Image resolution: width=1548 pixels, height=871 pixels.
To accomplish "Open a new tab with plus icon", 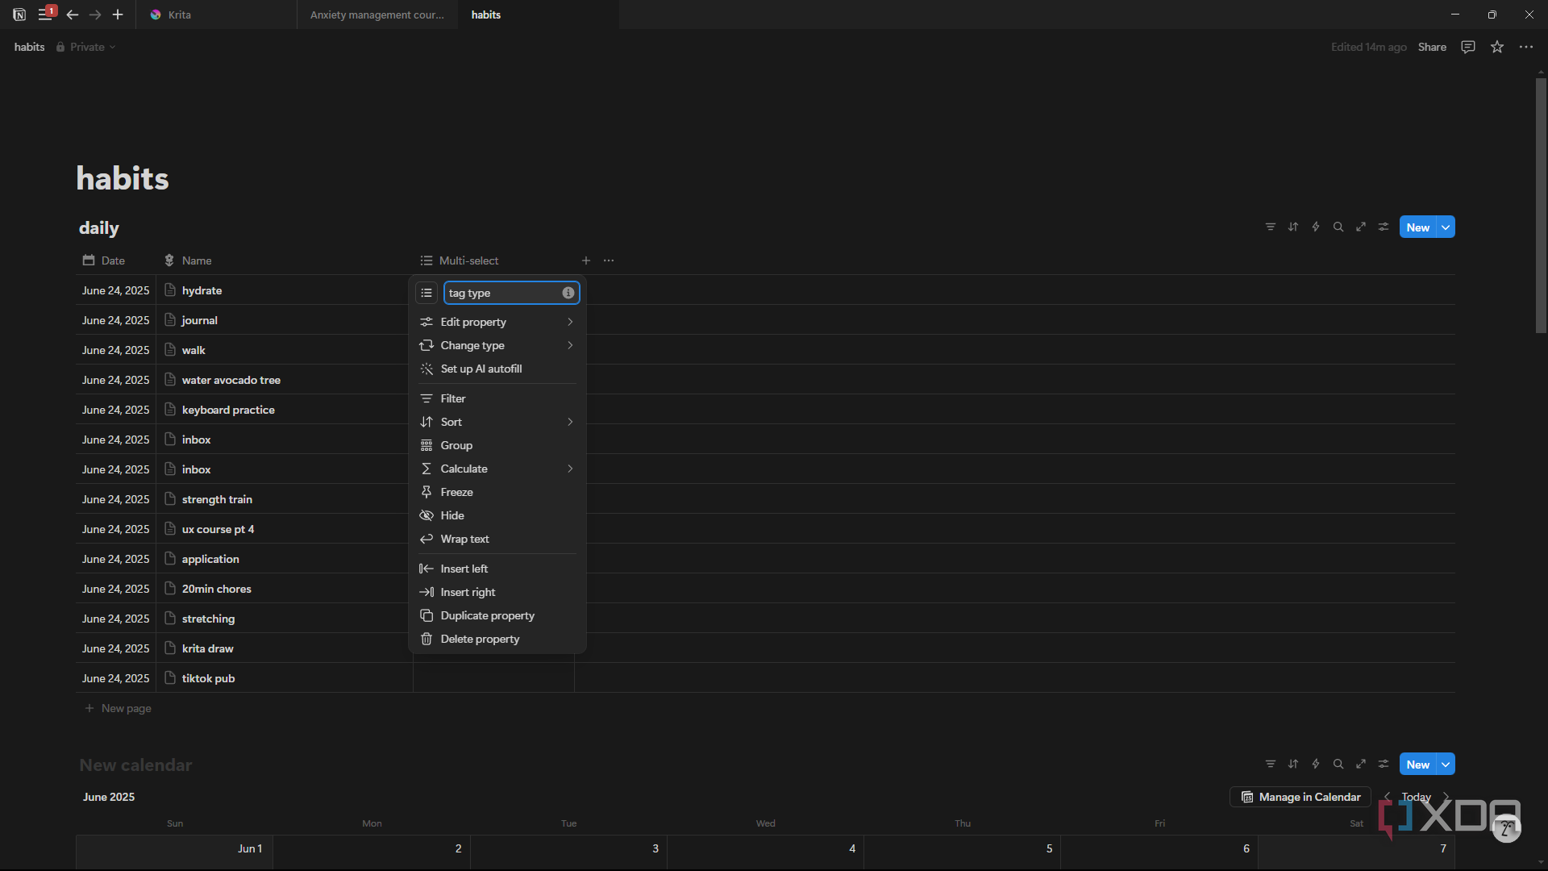I will click(118, 15).
